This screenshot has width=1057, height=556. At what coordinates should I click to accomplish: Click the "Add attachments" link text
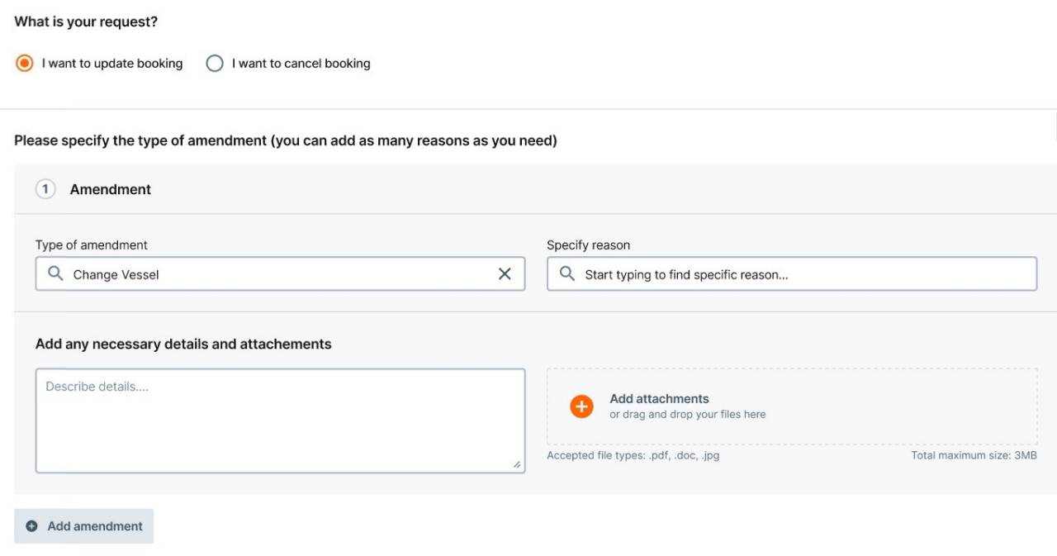(x=659, y=399)
